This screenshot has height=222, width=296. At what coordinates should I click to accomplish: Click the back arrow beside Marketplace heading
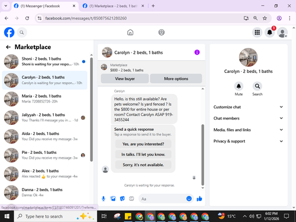8,47
